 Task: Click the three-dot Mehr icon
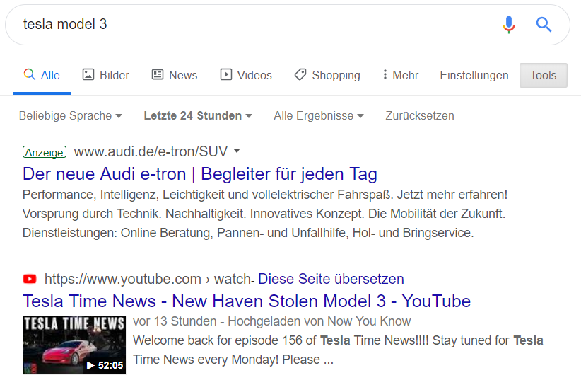coord(385,74)
